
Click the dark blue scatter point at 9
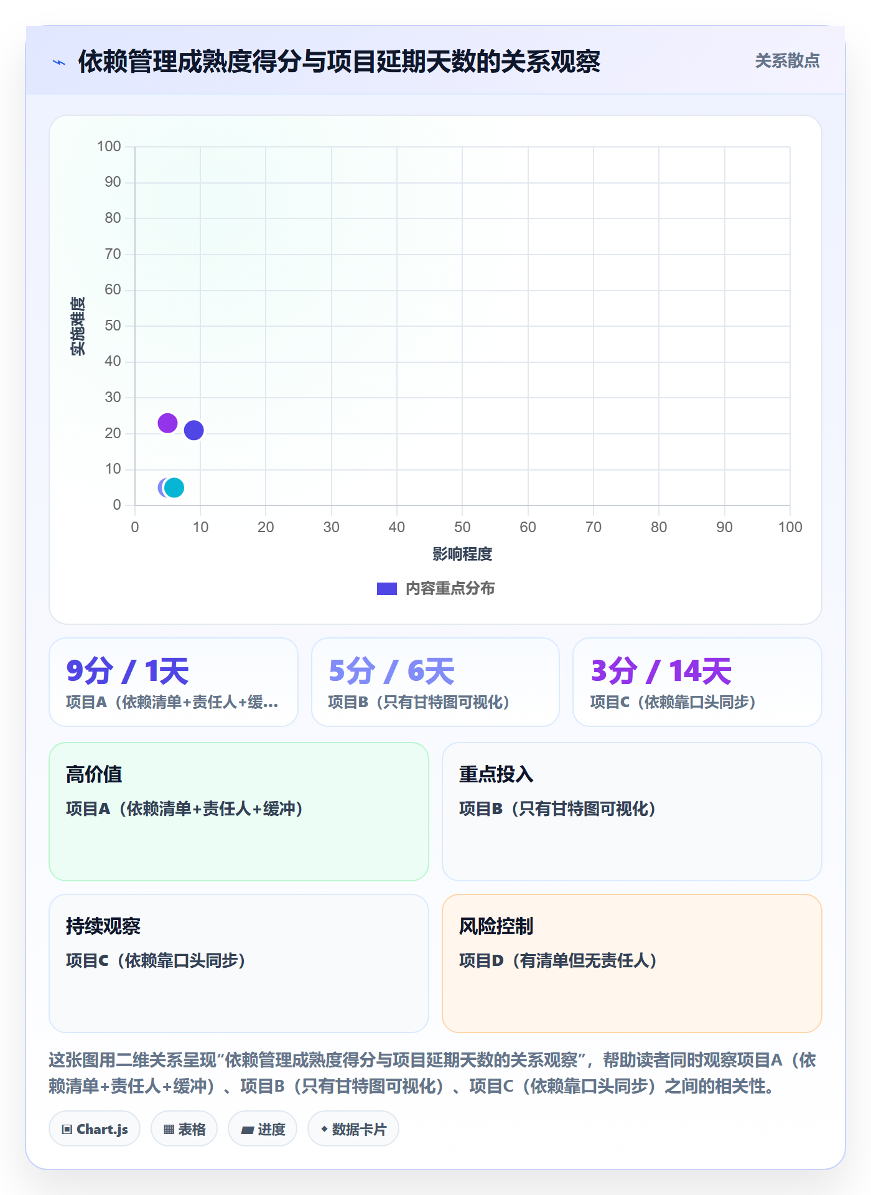(194, 430)
